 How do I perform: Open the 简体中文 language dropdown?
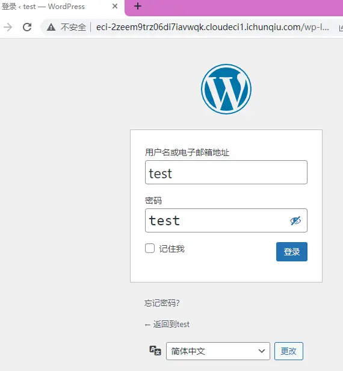[218, 351]
